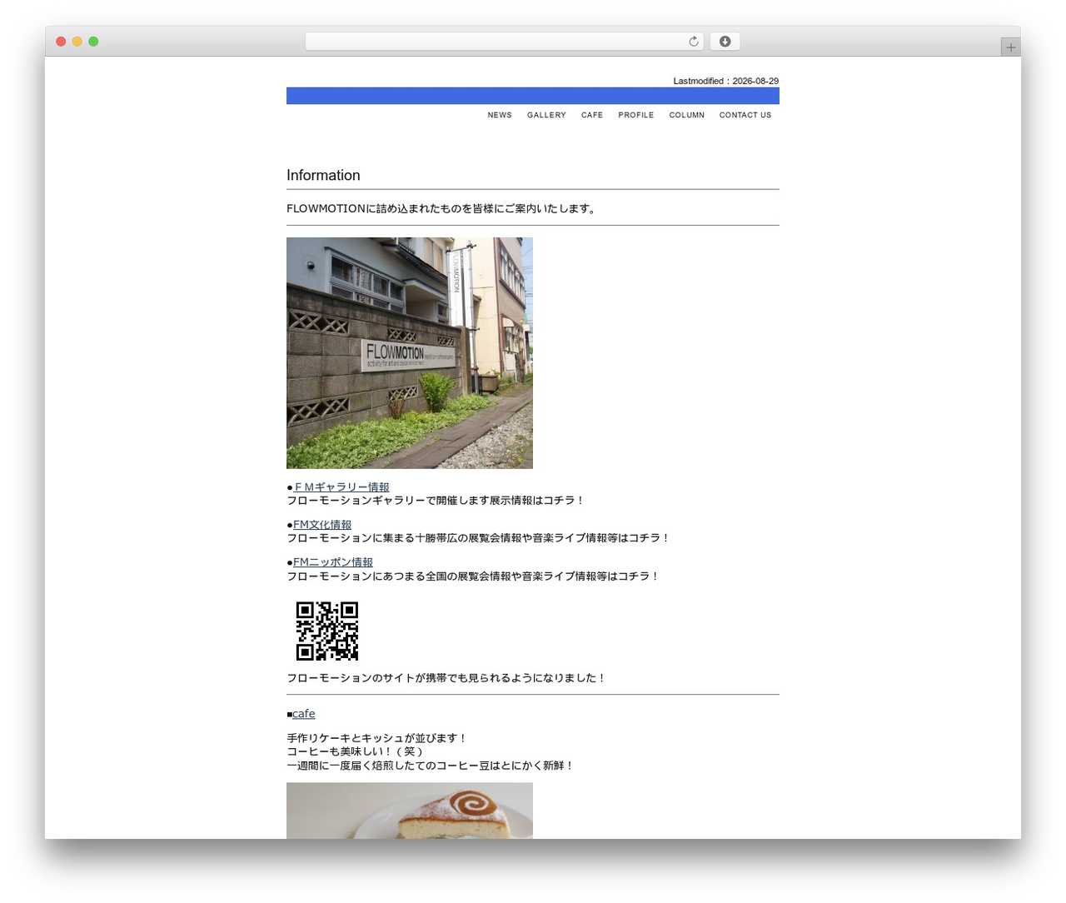Screen dimensions: 1066x903
Task: Open the PROFILE menu item
Action: (x=636, y=115)
